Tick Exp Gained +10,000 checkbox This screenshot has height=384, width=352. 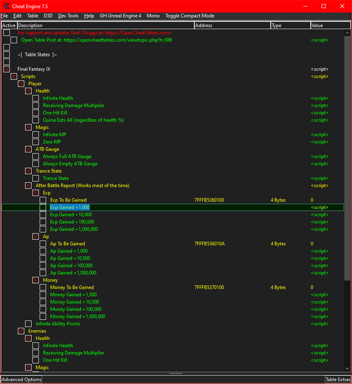[43, 215]
